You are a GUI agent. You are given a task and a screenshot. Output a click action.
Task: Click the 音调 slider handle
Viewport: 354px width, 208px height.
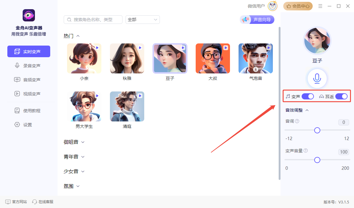(x=317, y=130)
